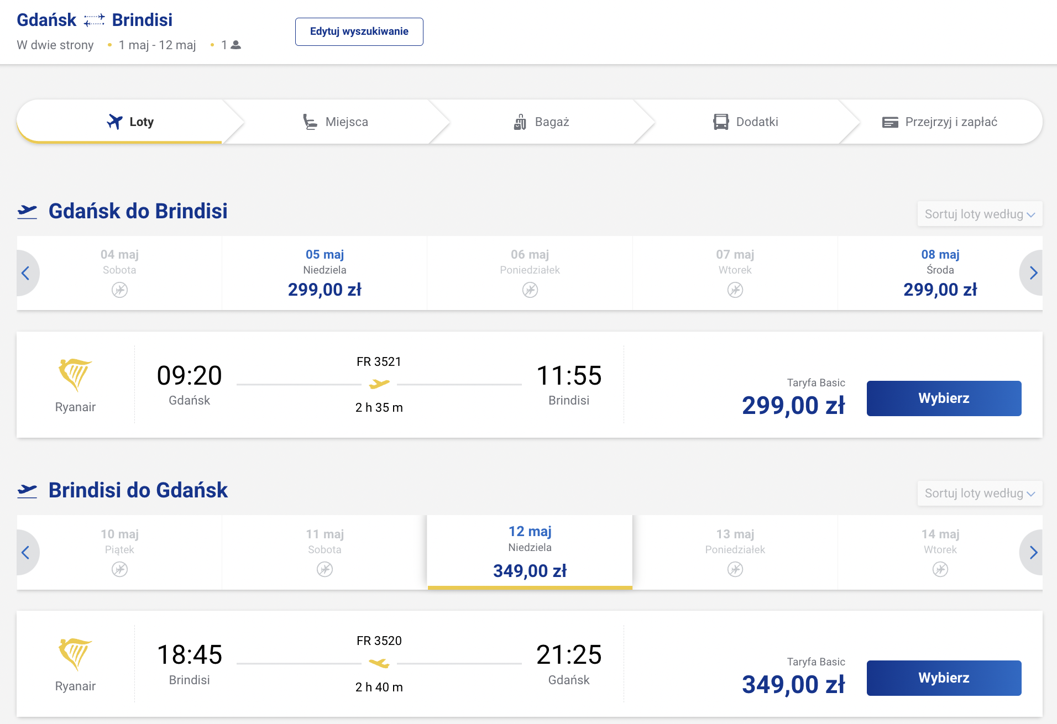Click the passenger count person icon
The width and height of the screenshot is (1057, 724).
(236, 45)
